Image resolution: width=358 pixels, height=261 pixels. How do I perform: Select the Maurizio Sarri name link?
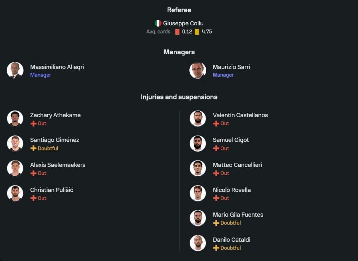231,67
